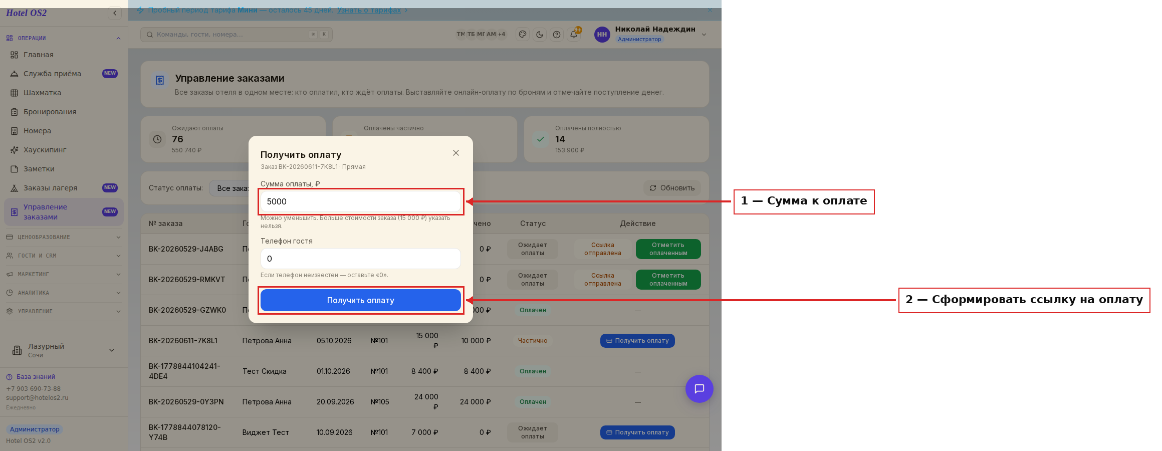
Task: Open Узнать о тарифах link
Action: [x=369, y=10]
